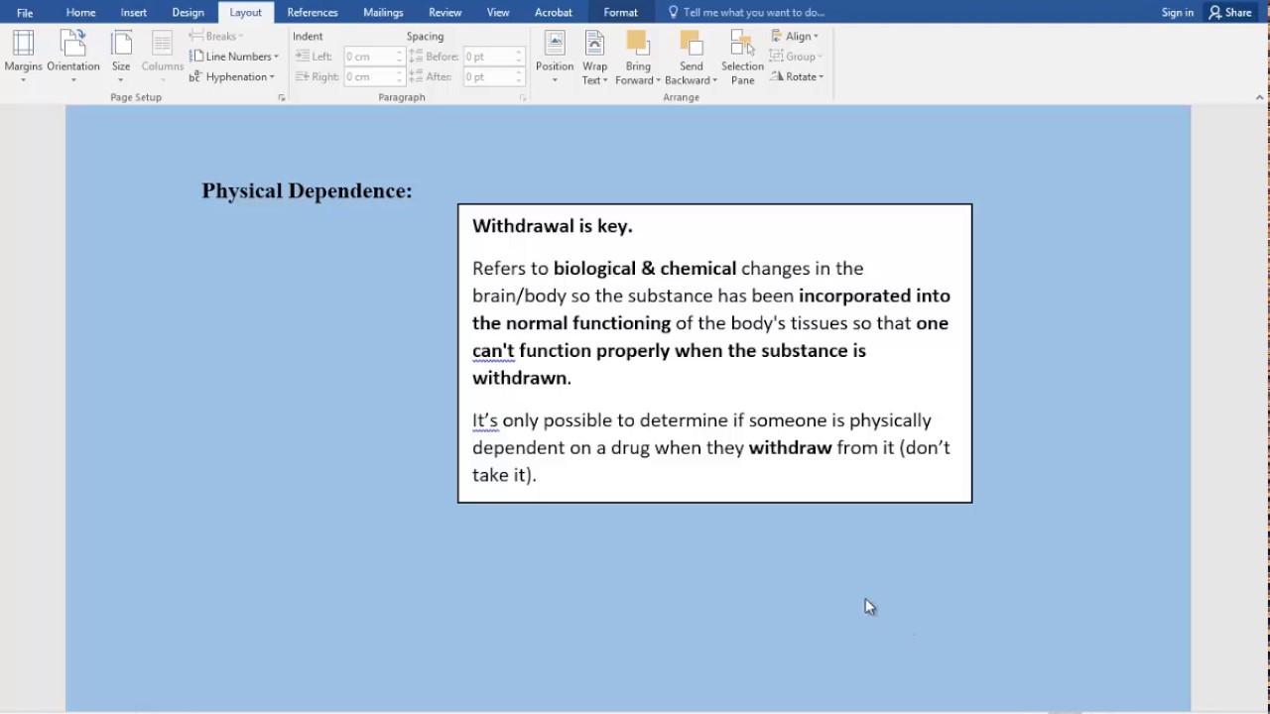Click the Indent Right value field

[x=369, y=76]
